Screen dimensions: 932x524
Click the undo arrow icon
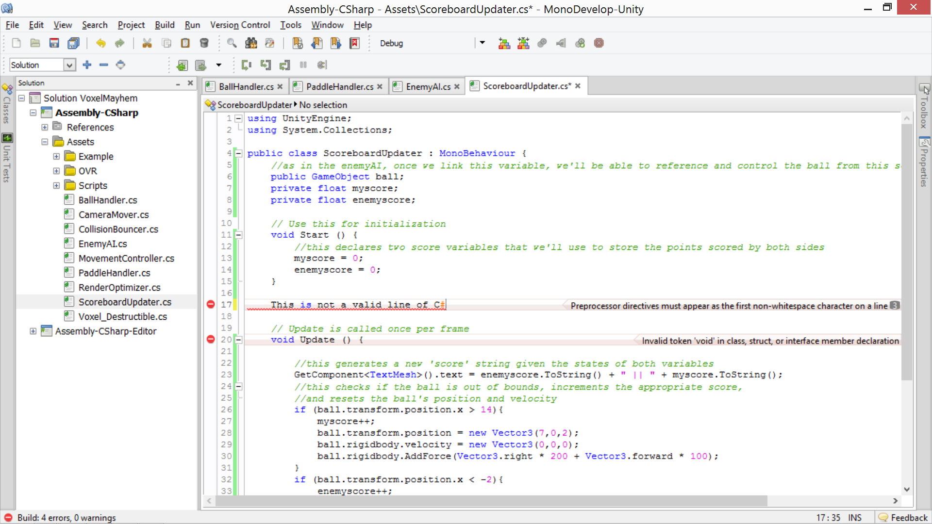100,43
